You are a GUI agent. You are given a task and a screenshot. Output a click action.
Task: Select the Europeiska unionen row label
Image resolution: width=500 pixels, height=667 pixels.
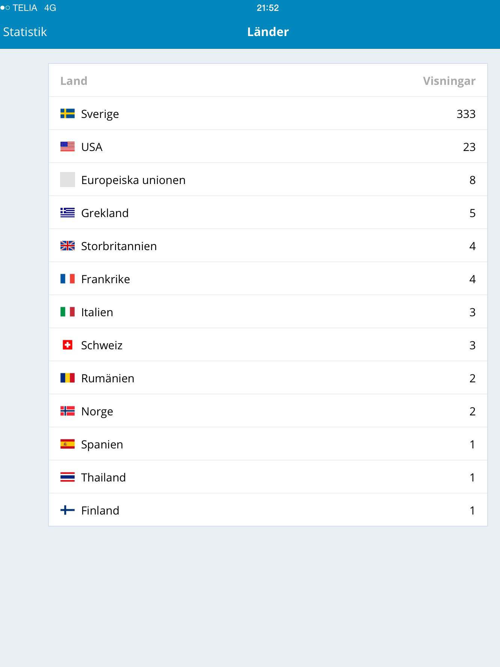tap(133, 180)
